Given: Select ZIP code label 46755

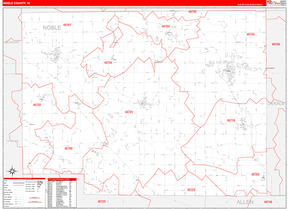Looking at the screenshot, I should tap(250, 34).
